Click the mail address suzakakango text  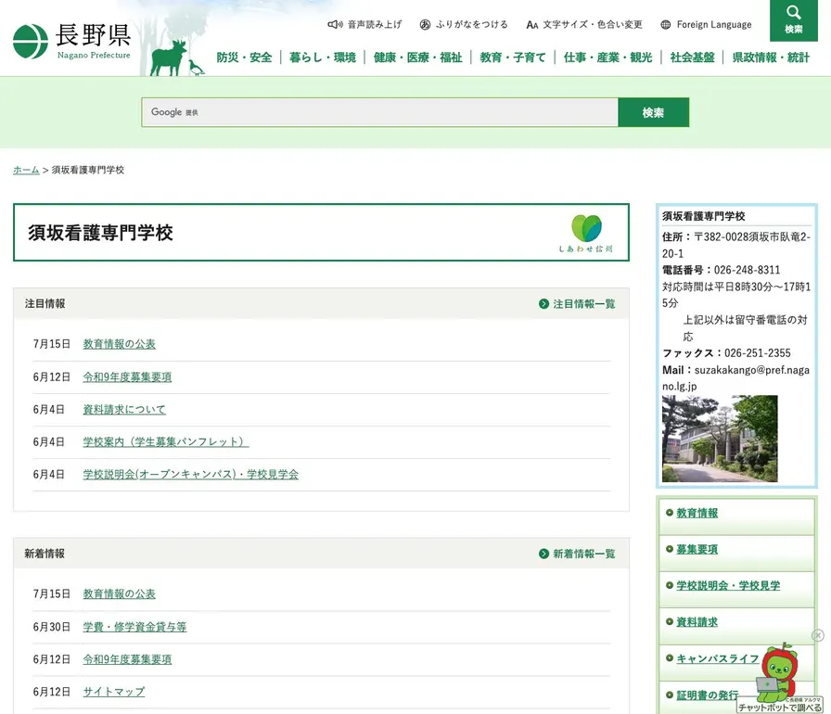tap(735, 377)
